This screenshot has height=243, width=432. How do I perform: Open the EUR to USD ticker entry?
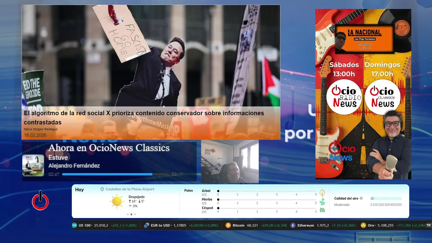[181, 225]
